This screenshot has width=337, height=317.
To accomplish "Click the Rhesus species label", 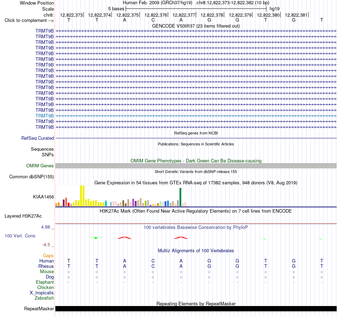I will pos(46,266).
